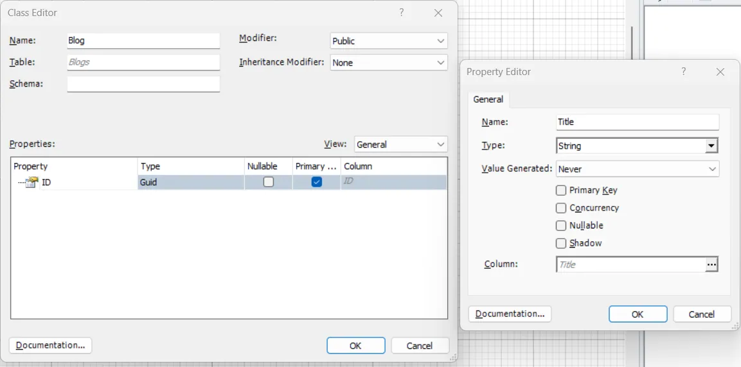The height and width of the screenshot is (367, 741).
Task: Tick the Nullable box for ID row
Action: (x=269, y=182)
